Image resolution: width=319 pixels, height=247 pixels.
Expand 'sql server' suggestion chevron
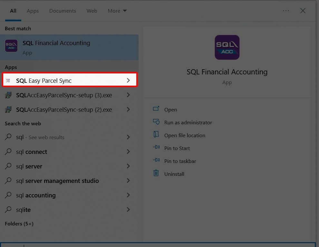(x=128, y=166)
